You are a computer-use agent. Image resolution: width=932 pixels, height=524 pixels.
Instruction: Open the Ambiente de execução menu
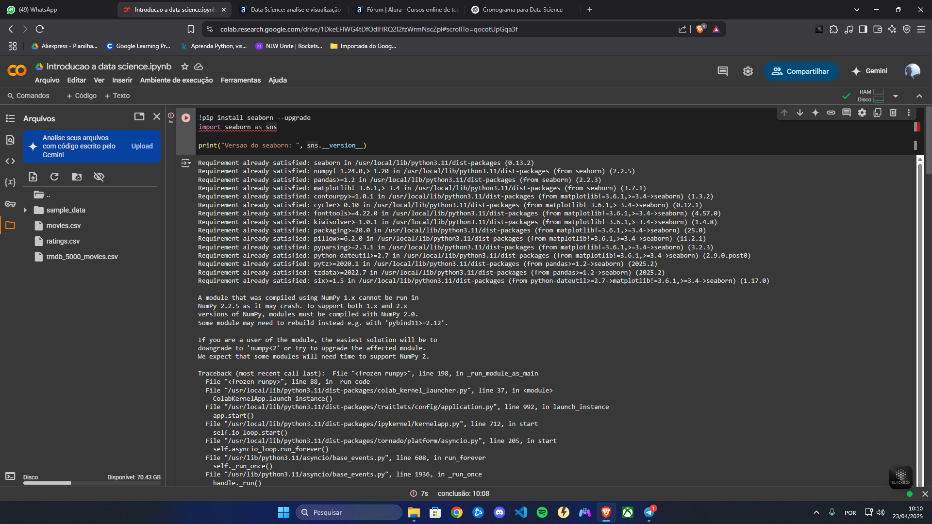(x=176, y=80)
